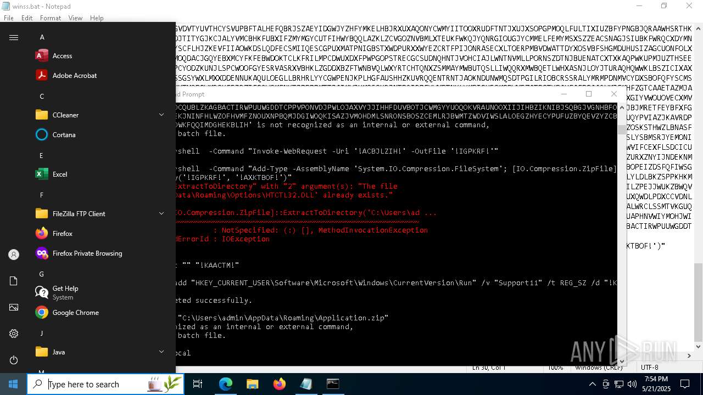Open the volume icon in the system tray
This screenshot has width=703, height=395.
tap(632, 384)
